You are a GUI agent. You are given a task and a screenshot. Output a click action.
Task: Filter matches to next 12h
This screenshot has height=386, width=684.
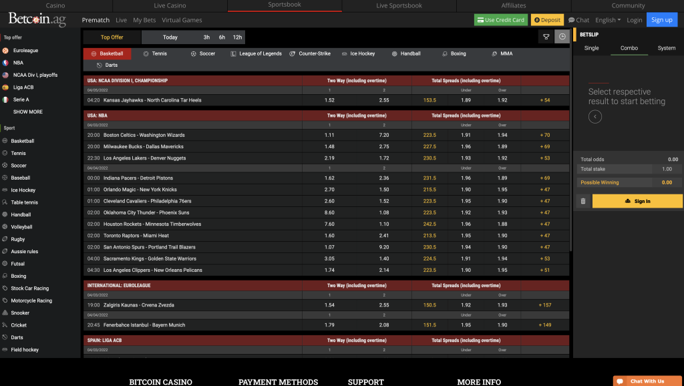[237, 37]
